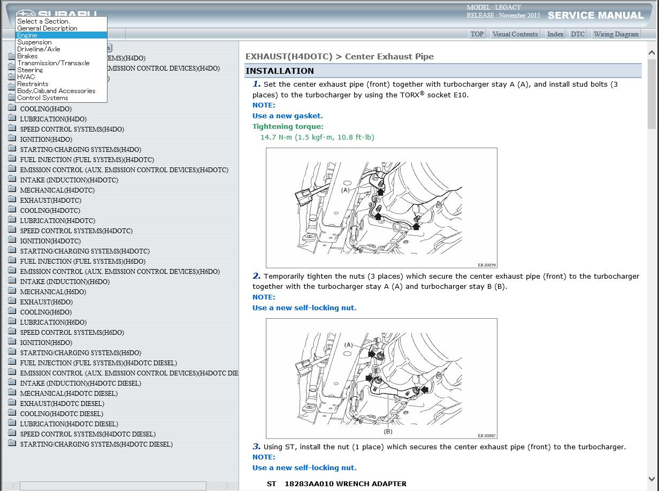
Task: Choose General Description in section dropdown
Action: 62,28
